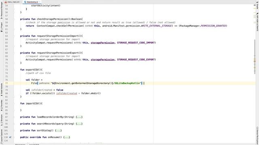Click the searchRecords function name
Image resolution: width=259 pixels, height=145 pixels.
point(46,124)
